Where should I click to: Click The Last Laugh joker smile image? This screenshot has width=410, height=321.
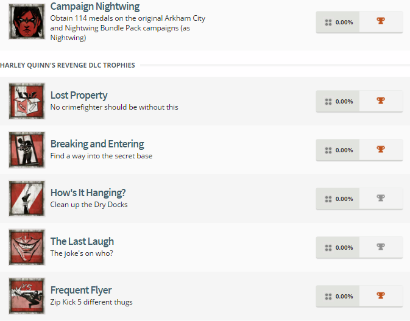pos(27,247)
